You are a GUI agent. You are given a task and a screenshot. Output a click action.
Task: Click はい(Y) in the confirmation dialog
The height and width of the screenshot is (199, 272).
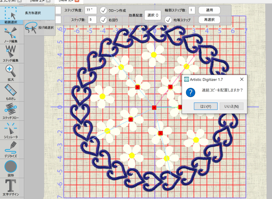pyautogui.click(x=205, y=106)
